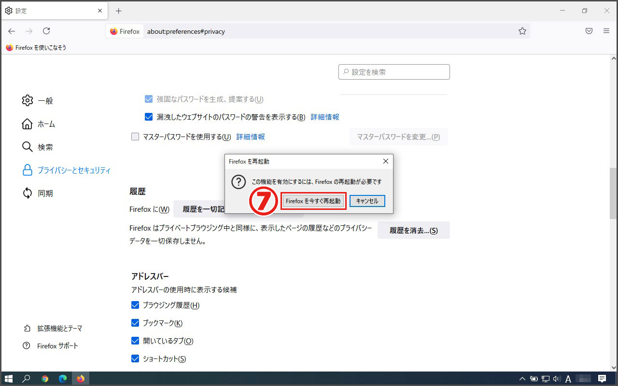The height and width of the screenshot is (386, 618).
Task: Click Firefox を今すぐ再起動 button
Action: (313, 201)
